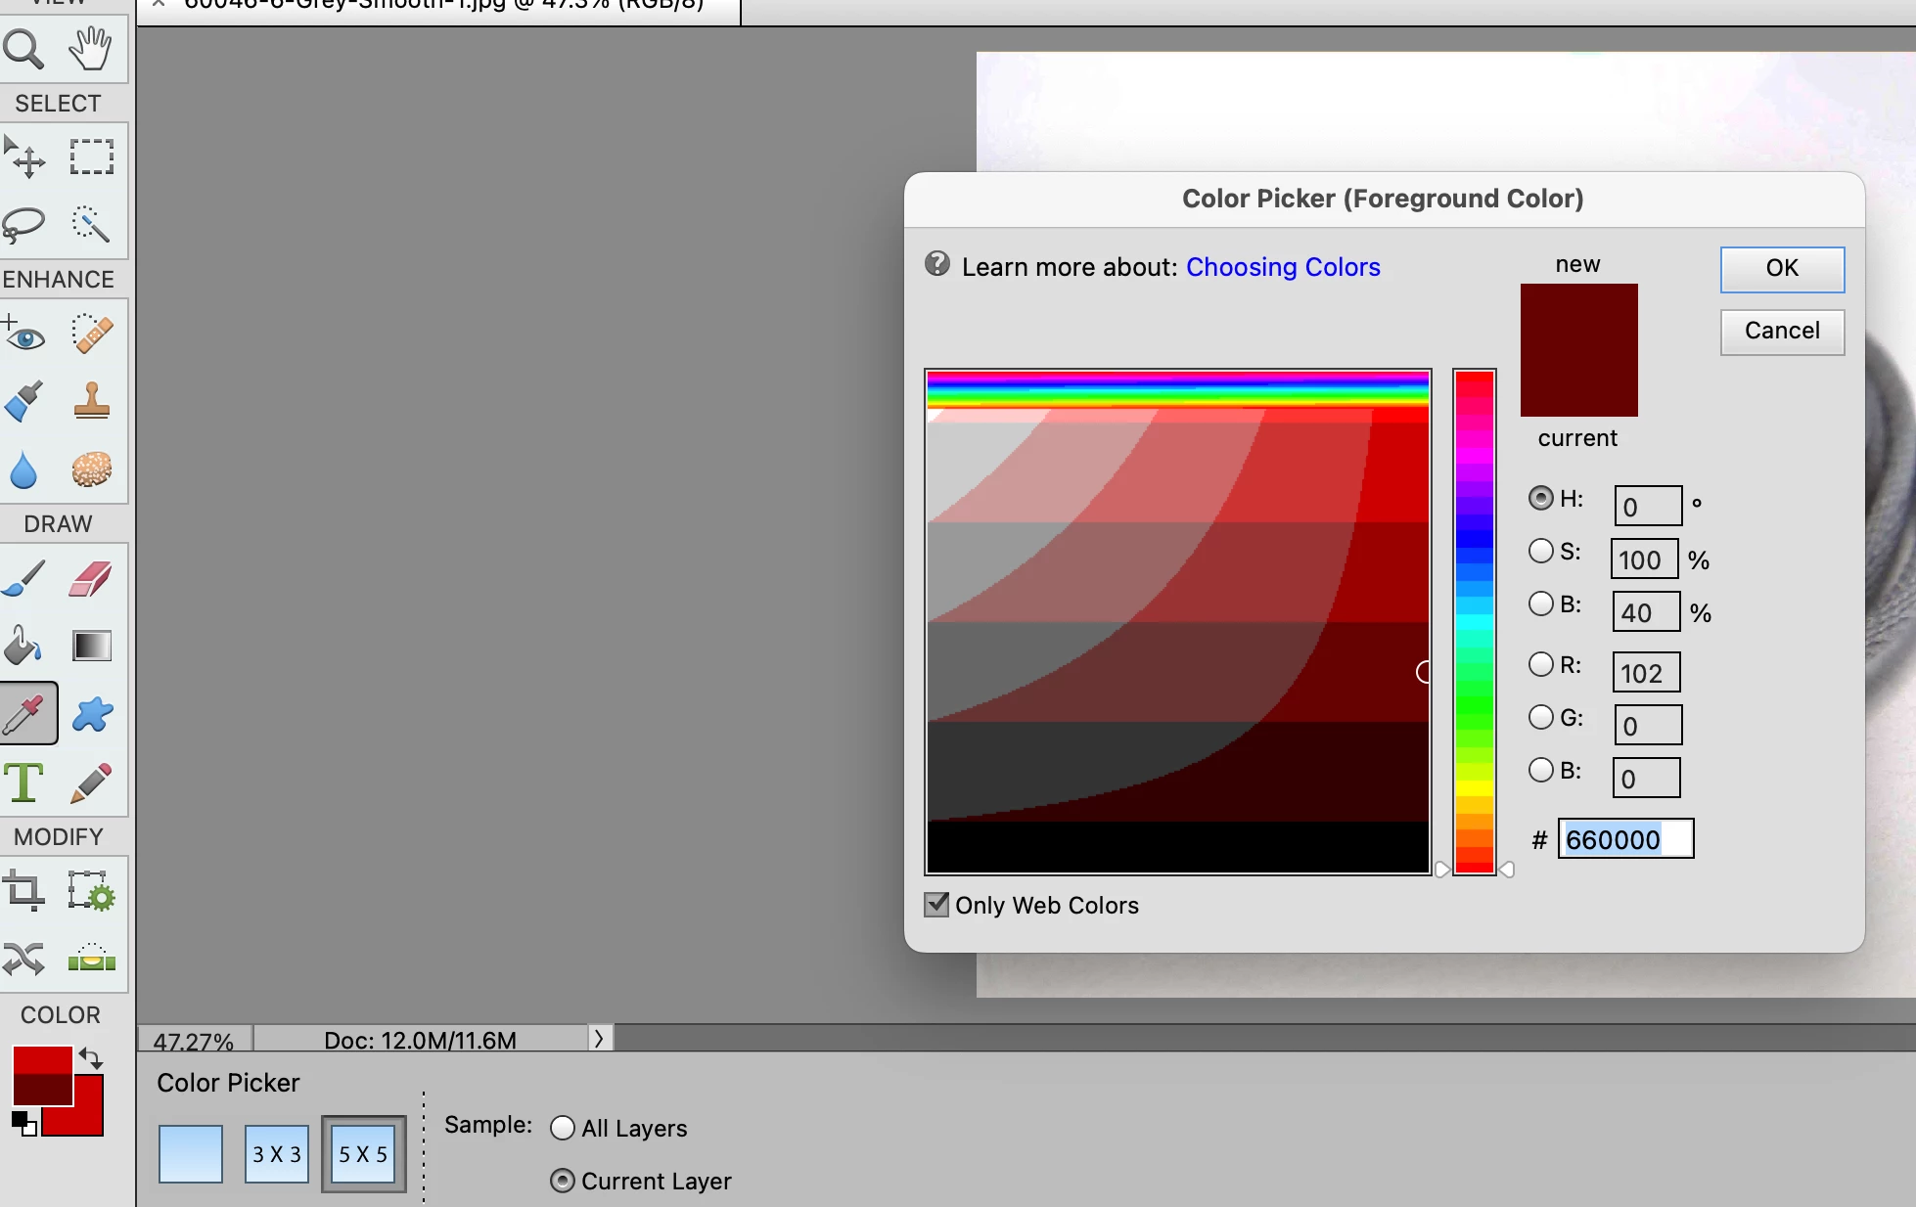Uncheck Only Web Colors checkbox

tap(936, 905)
